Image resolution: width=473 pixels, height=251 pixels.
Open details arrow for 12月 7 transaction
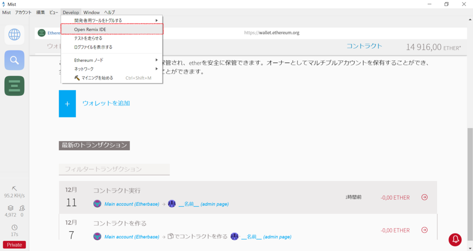(424, 230)
